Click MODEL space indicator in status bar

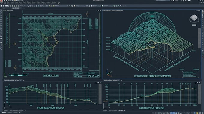(154, 113)
